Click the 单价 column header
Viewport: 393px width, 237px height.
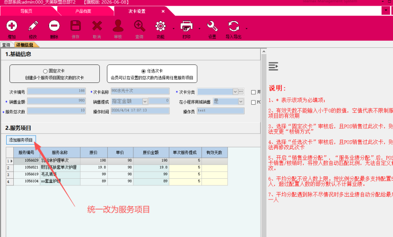120,153
